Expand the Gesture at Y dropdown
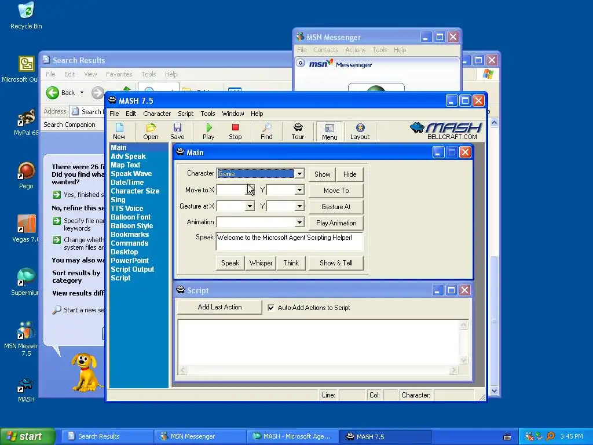The image size is (593, 445). pos(299,206)
